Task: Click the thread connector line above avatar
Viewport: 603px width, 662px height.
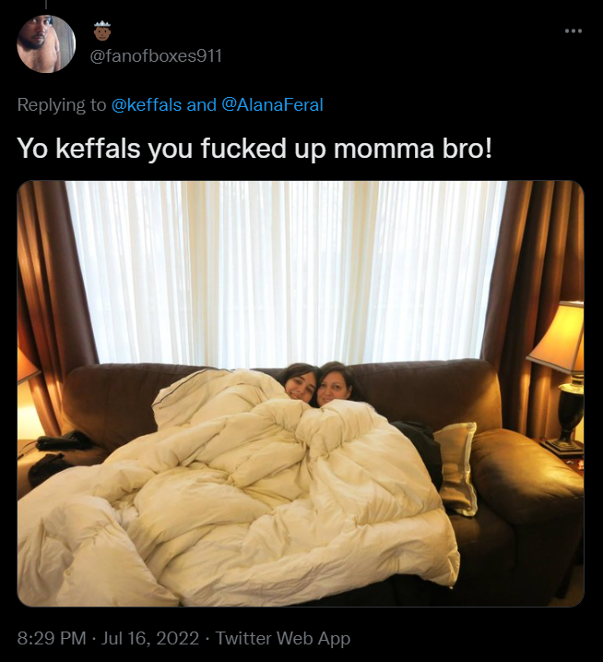Action: [x=45, y=5]
